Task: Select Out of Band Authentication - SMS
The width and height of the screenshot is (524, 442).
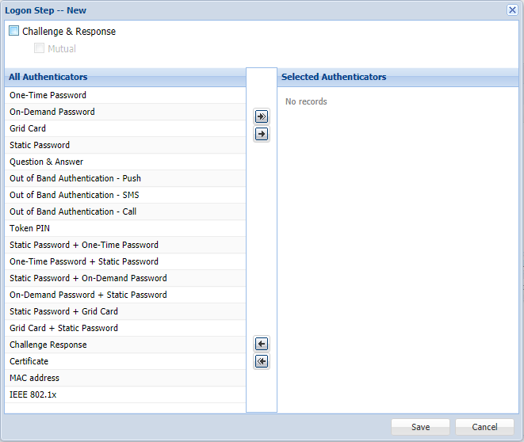Action: click(75, 195)
